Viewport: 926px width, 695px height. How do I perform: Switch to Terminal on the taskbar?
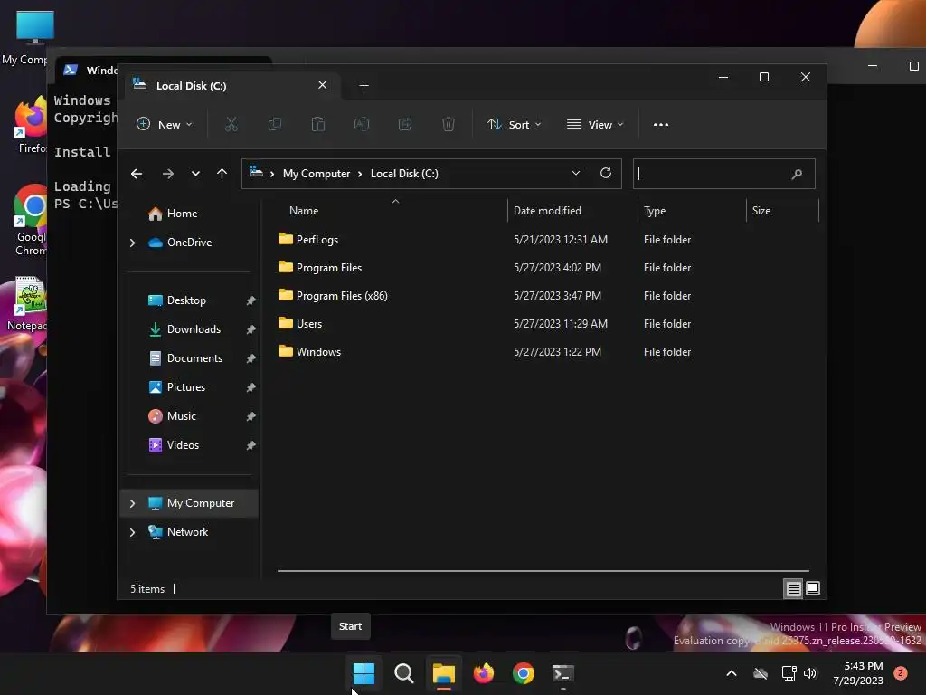pos(562,673)
